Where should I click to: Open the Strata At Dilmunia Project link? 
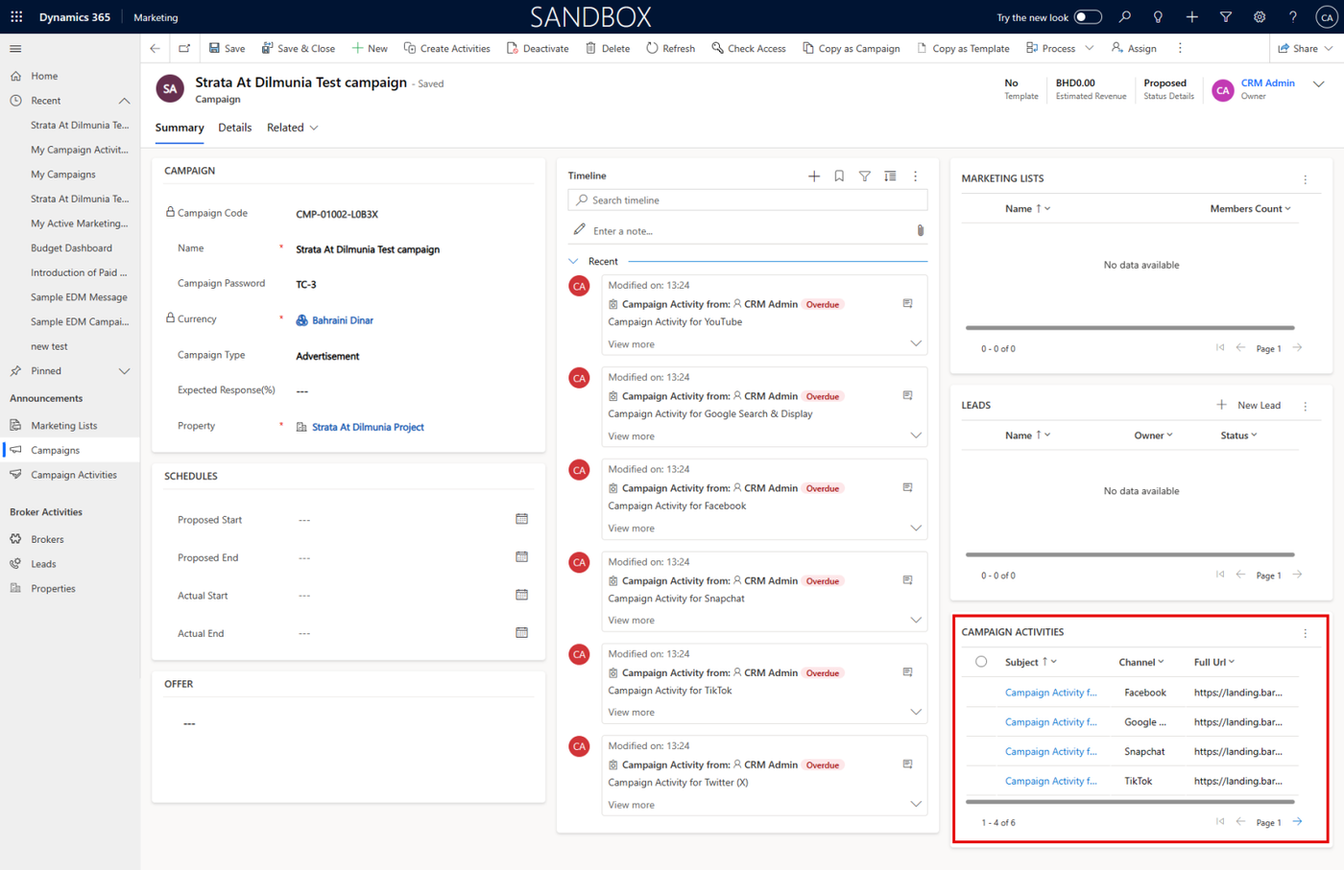click(x=368, y=428)
